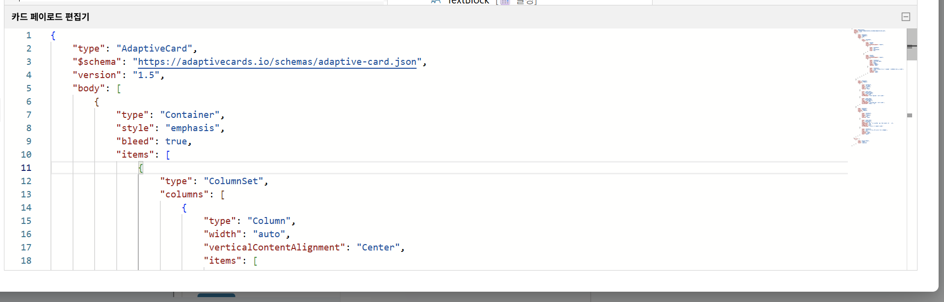Click the vertical scrollbar thumb in the editor

[912, 44]
